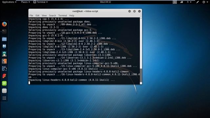This screenshot has width=210, height=118.
Task: Maximize the terminal window
Action: tap(135, 11)
